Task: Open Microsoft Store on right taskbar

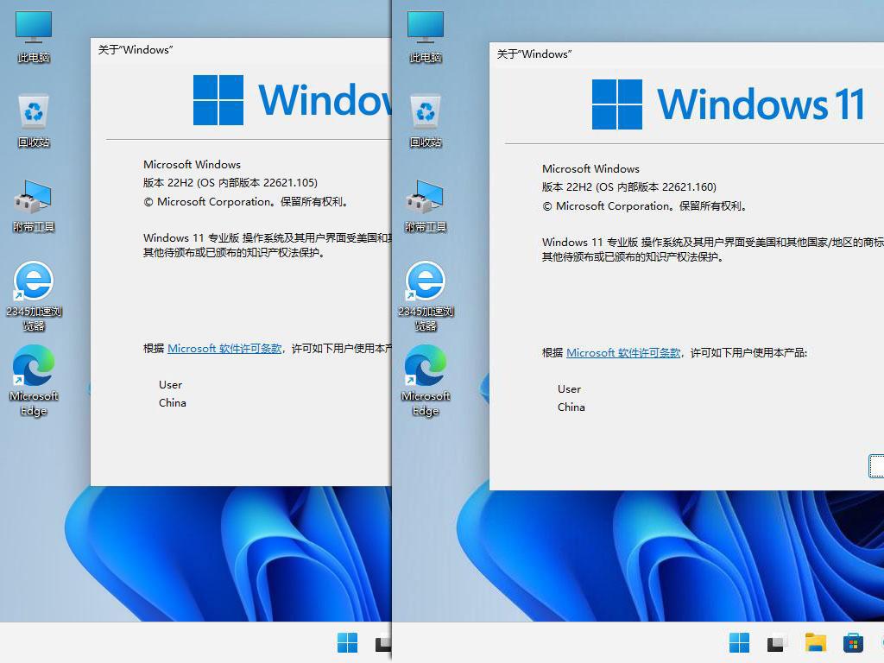Action: (x=853, y=642)
